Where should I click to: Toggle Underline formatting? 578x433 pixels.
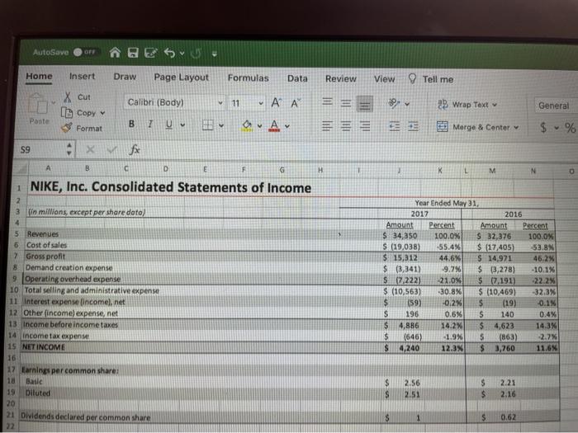coord(168,125)
